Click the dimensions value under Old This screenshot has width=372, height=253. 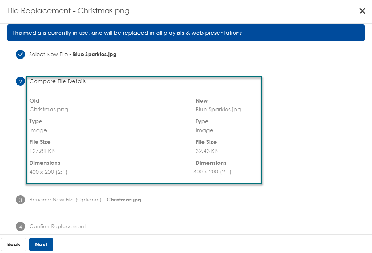48,172
